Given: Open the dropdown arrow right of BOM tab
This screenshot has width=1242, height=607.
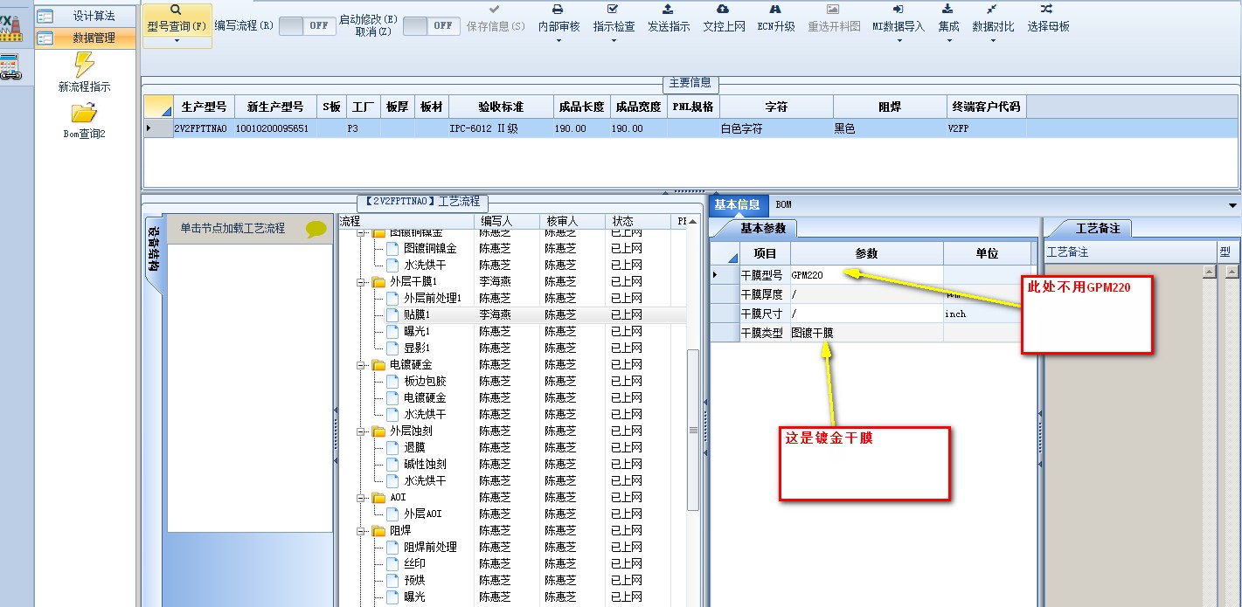Looking at the screenshot, I should 1232,206.
